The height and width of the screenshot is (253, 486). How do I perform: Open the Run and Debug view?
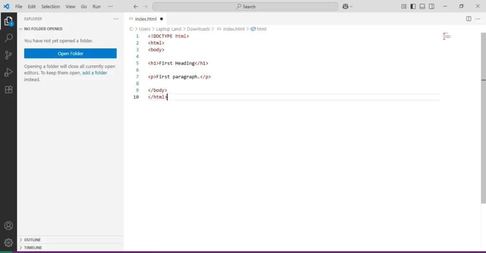tap(8, 72)
